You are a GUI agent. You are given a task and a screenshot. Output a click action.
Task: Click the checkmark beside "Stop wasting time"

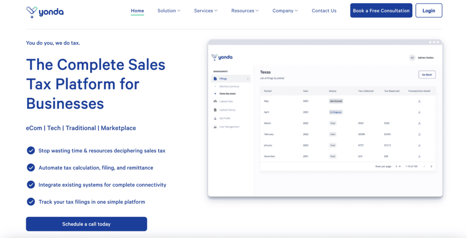pos(31,150)
